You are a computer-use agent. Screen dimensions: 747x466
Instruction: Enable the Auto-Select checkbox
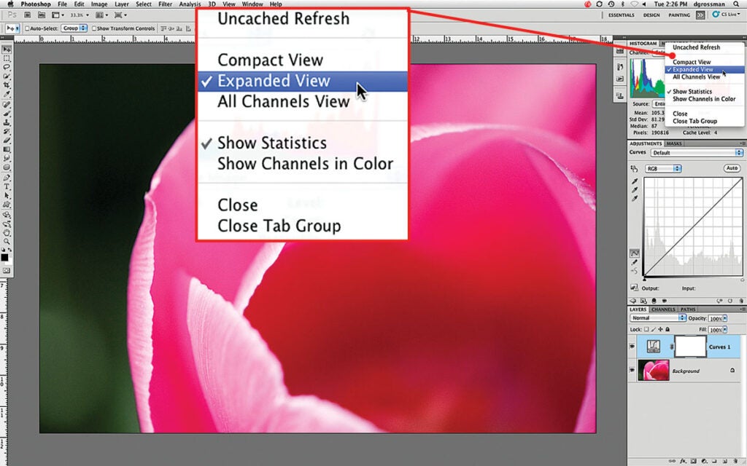[27, 28]
